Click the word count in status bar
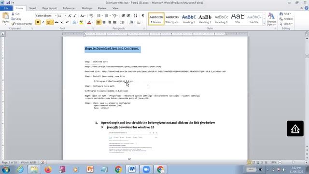Image resolution: width=309 pixels, height=174 pixels. pyautogui.click(x=28, y=162)
